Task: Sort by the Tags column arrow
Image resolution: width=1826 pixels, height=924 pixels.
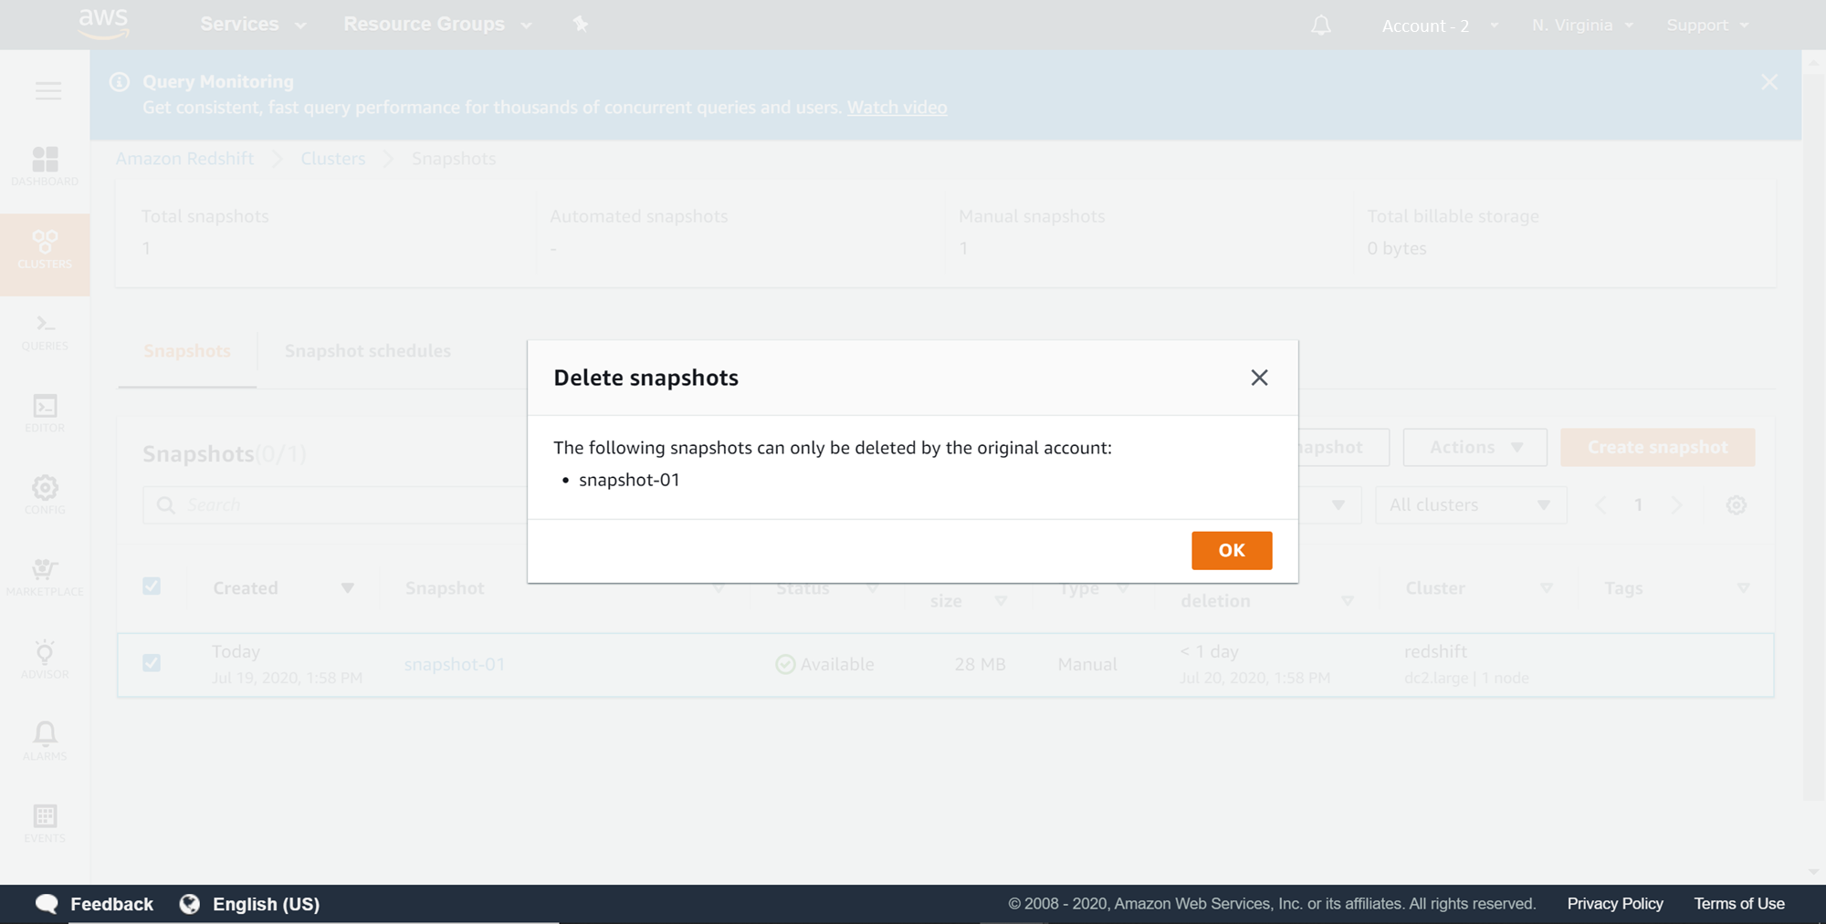Action: click(x=1743, y=588)
